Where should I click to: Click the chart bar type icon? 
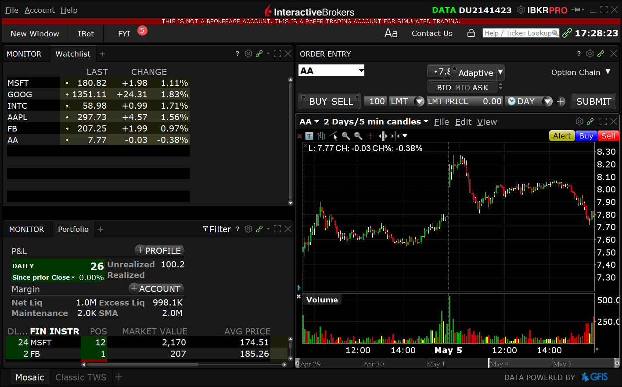pyautogui.click(x=321, y=136)
